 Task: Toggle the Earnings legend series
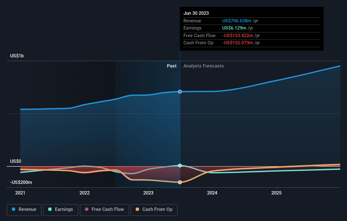tap(60, 210)
